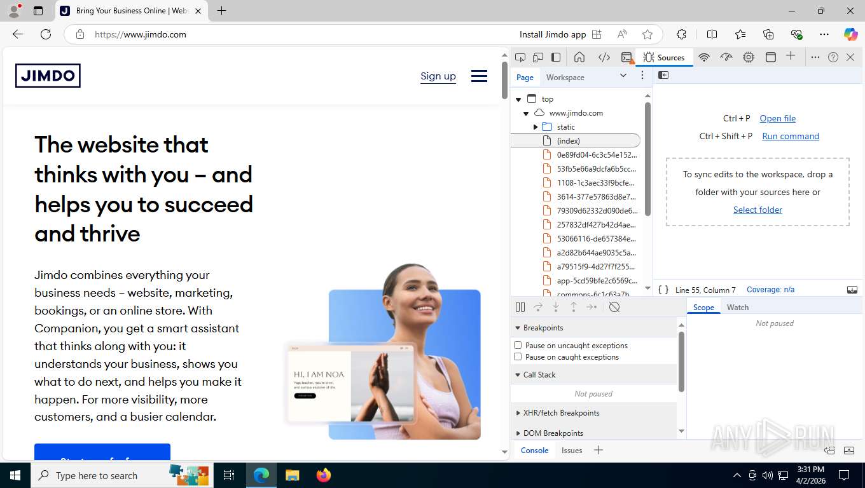Collapse the Breakpoints section

coord(593,328)
